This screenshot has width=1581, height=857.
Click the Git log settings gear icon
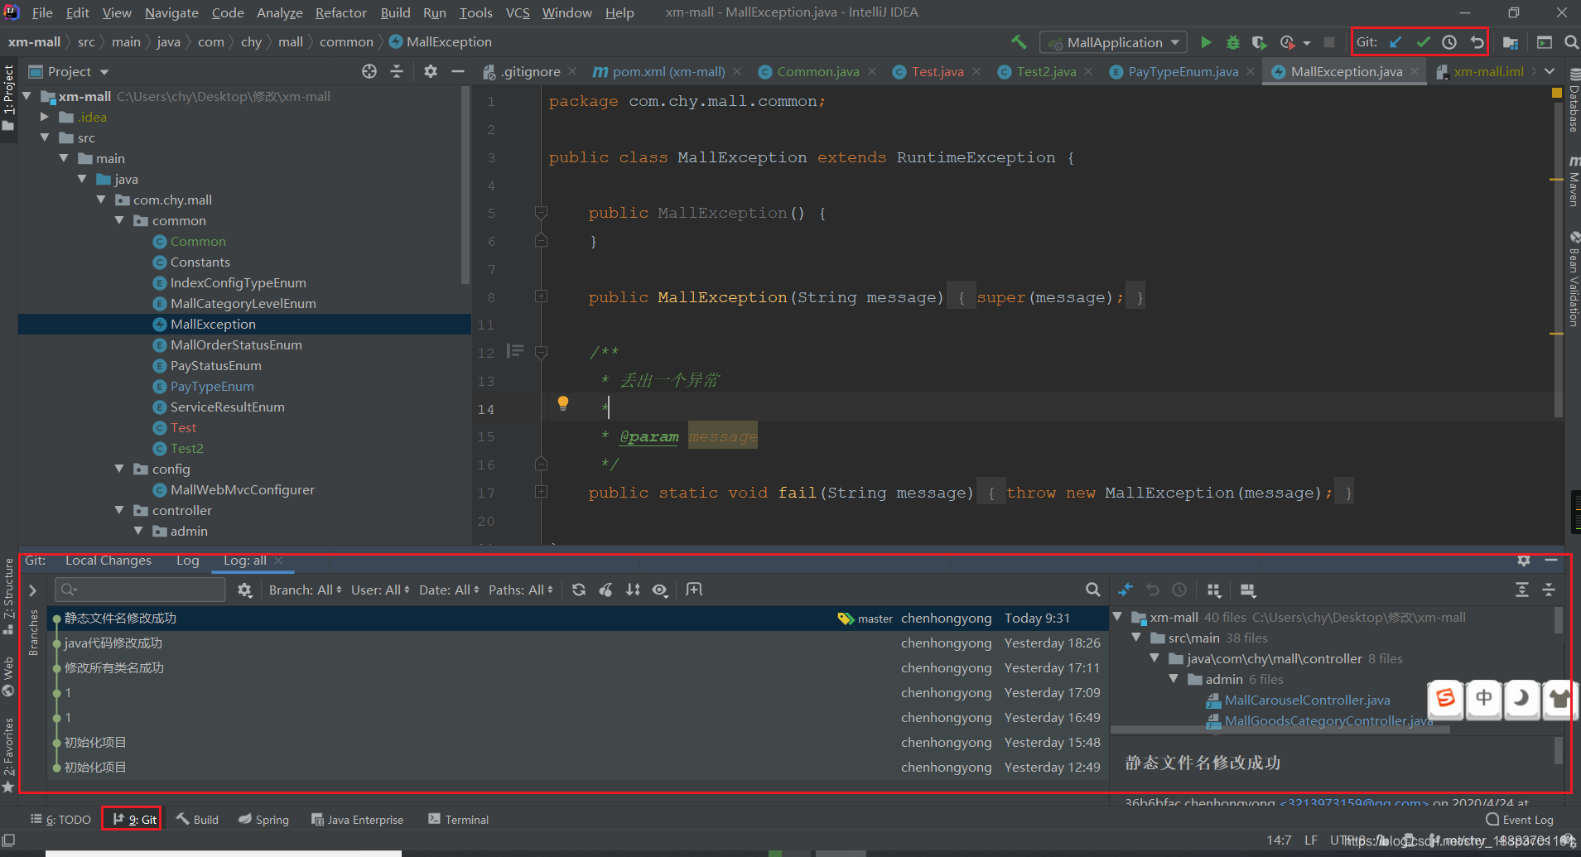pyautogui.click(x=244, y=590)
